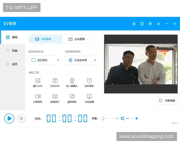Switch to 在线直播 mode
180x144 pixels.
[x=78, y=39]
